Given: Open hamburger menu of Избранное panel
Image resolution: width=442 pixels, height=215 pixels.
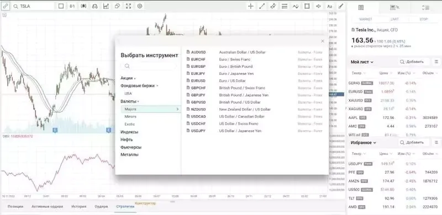Looking at the screenshot, I should click(436, 143).
